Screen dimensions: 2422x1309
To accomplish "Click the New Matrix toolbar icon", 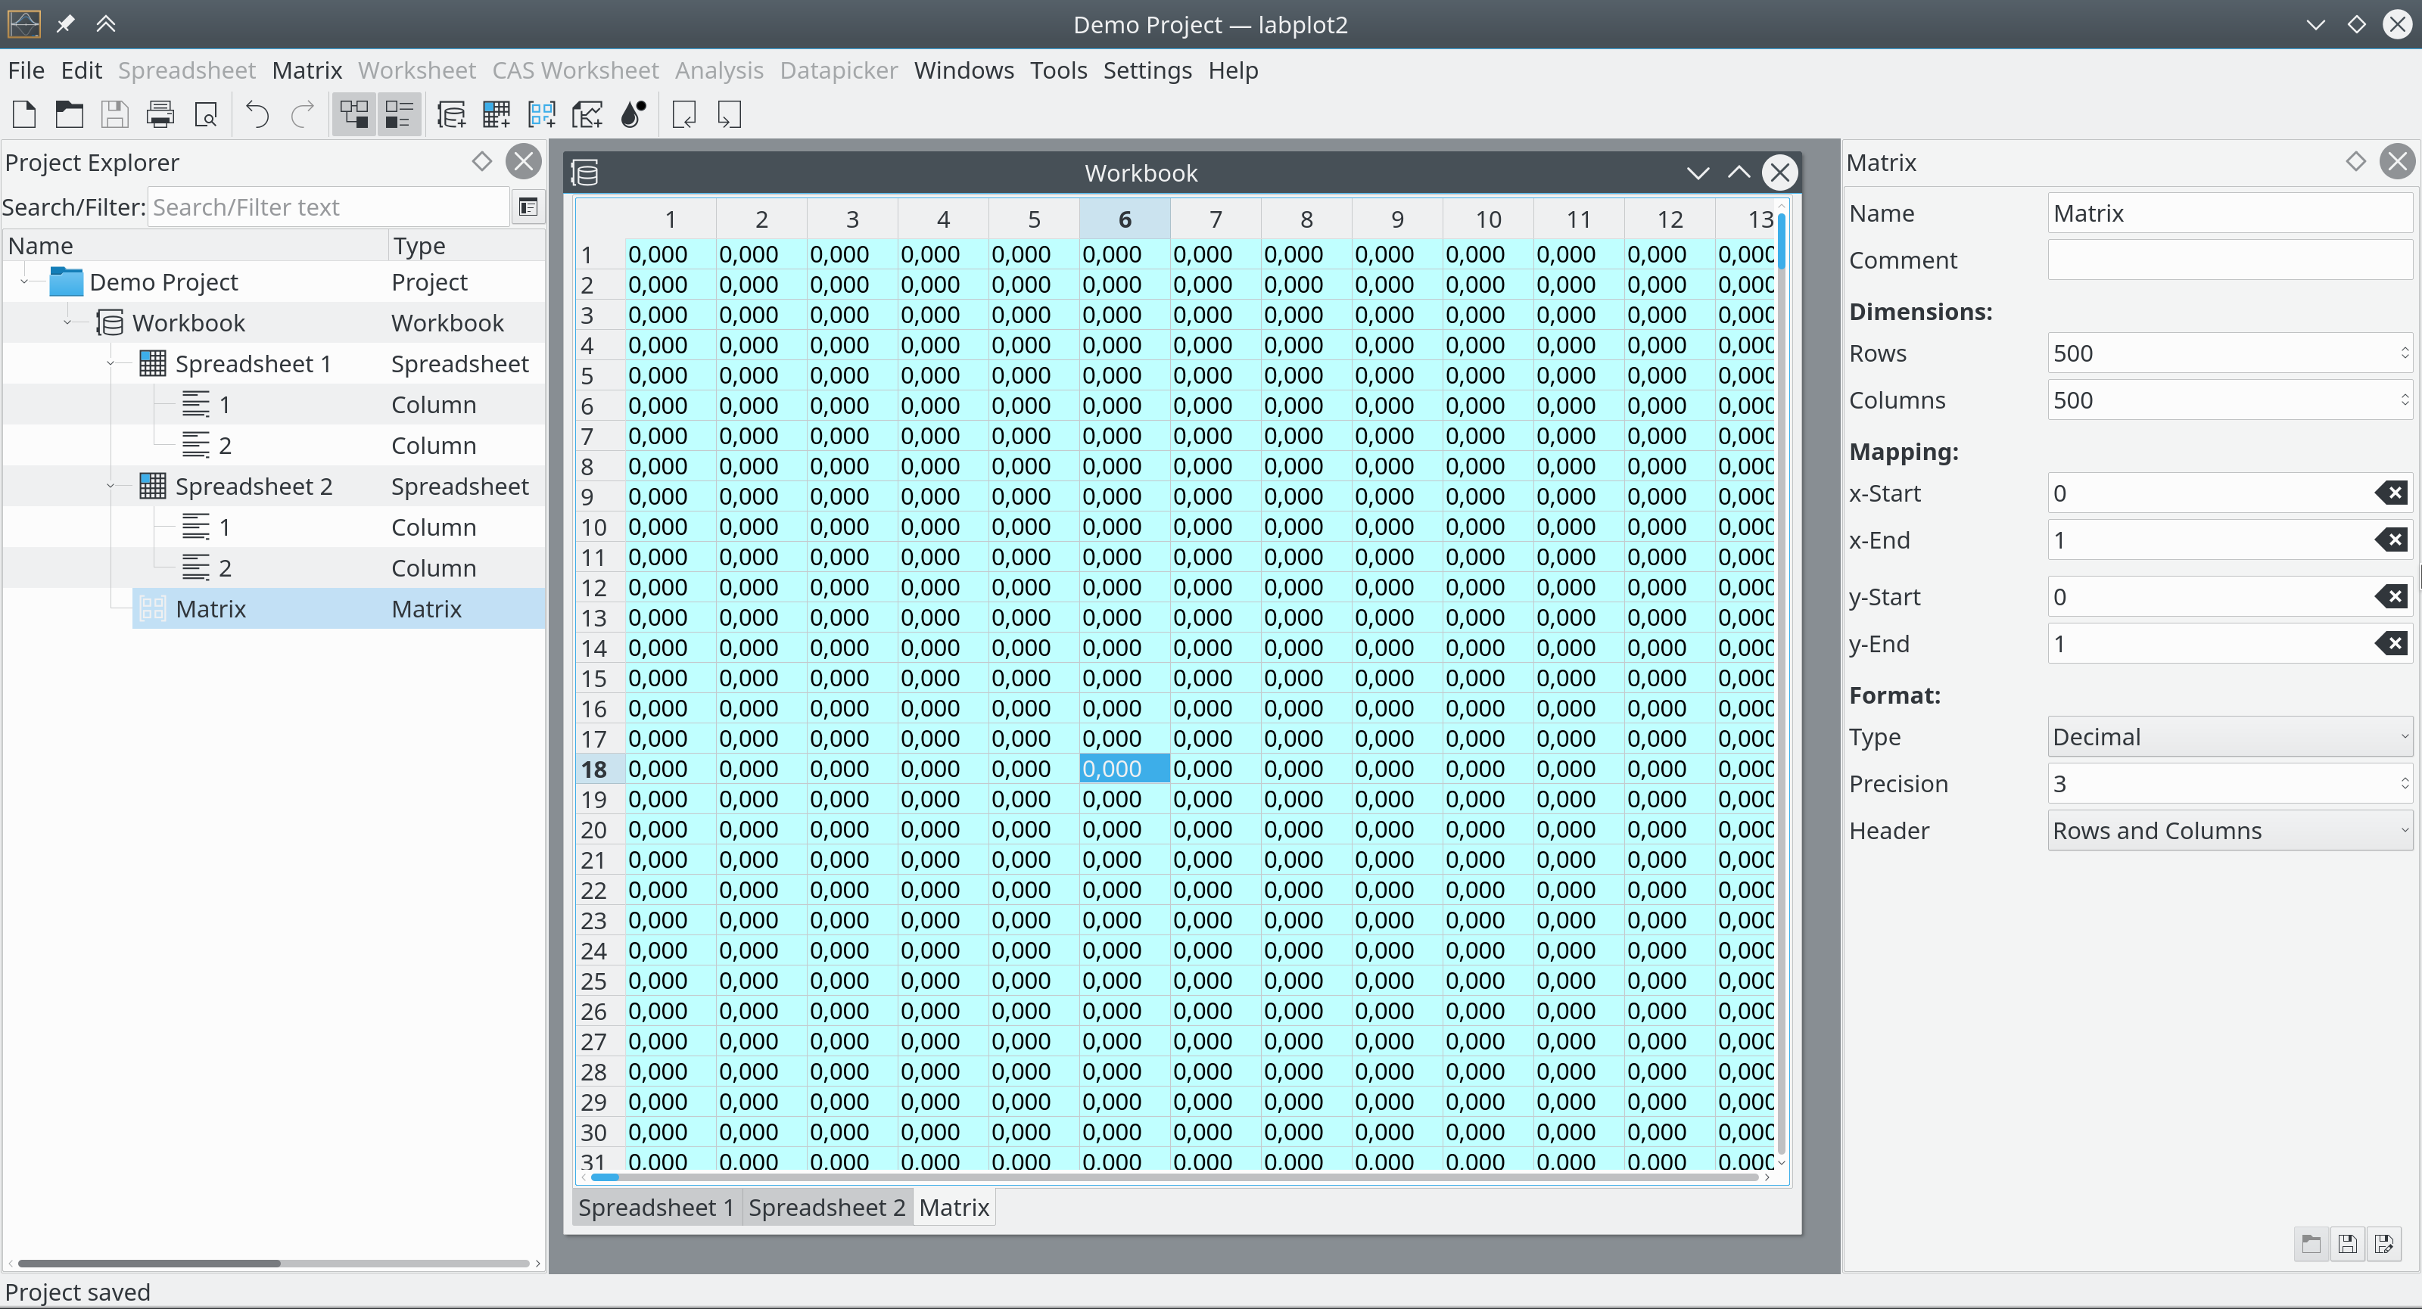I will 542,115.
